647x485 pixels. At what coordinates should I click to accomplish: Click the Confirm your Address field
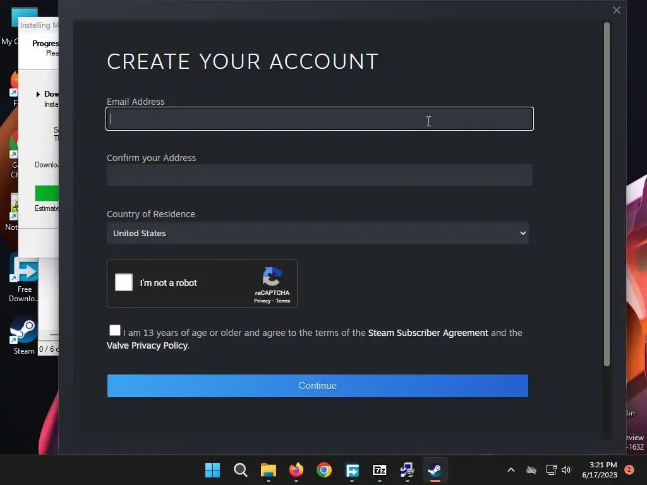[319, 175]
